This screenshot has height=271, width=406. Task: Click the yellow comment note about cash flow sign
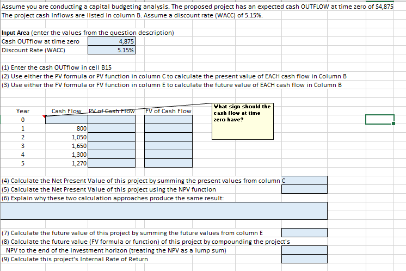coord(243,121)
